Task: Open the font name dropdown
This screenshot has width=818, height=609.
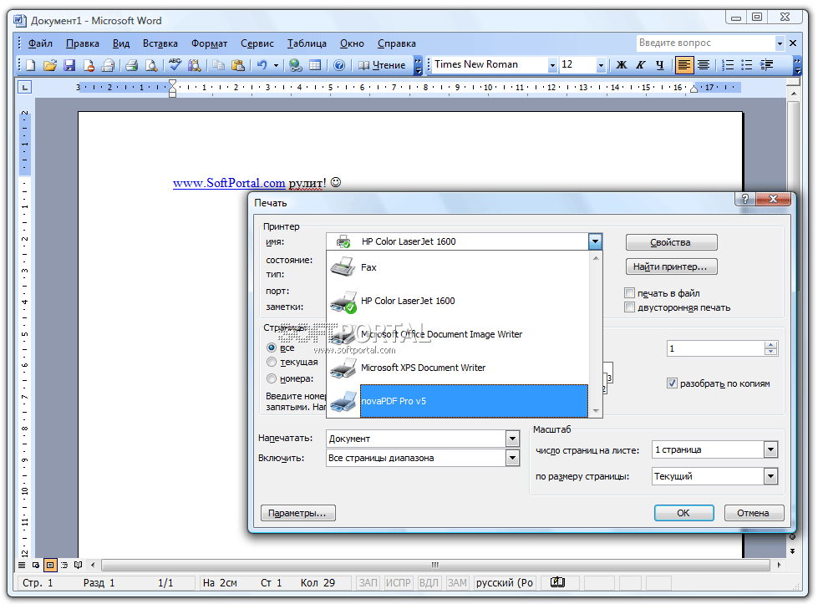Action: [x=552, y=65]
